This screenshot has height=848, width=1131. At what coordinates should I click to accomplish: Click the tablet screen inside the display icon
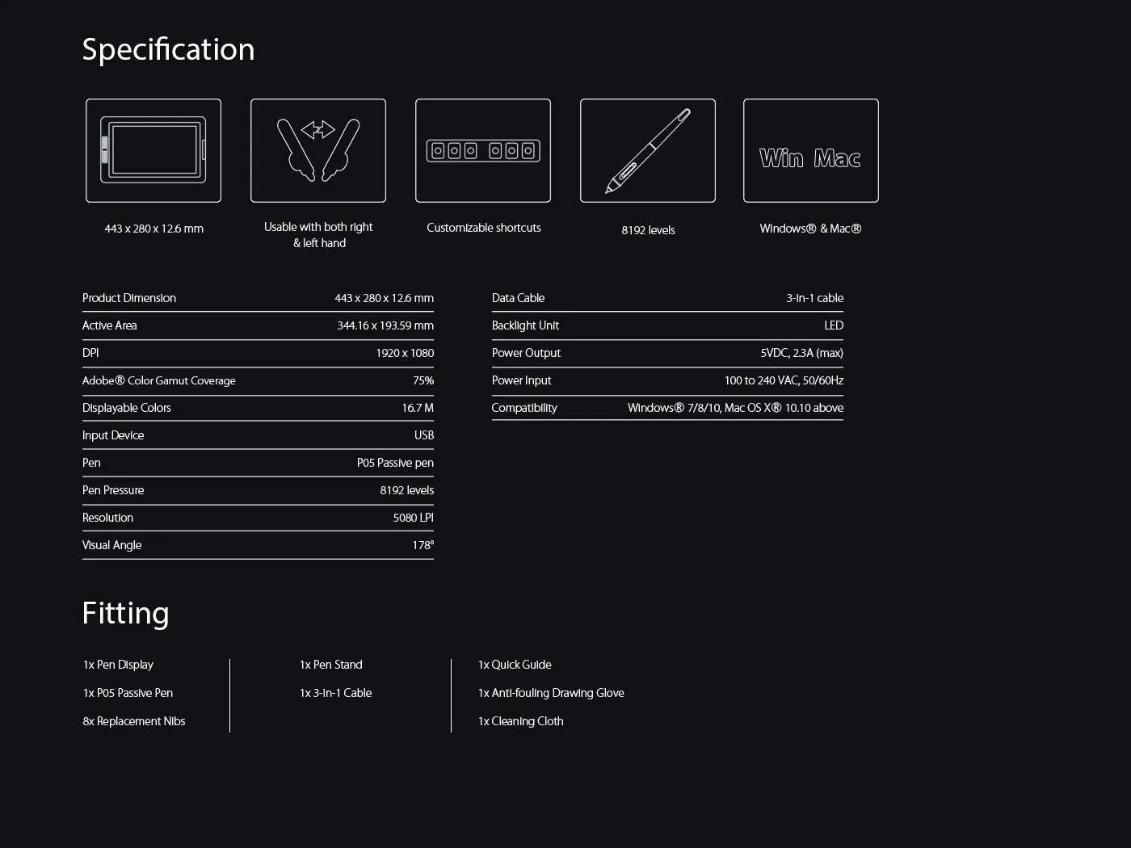(153, 149)
